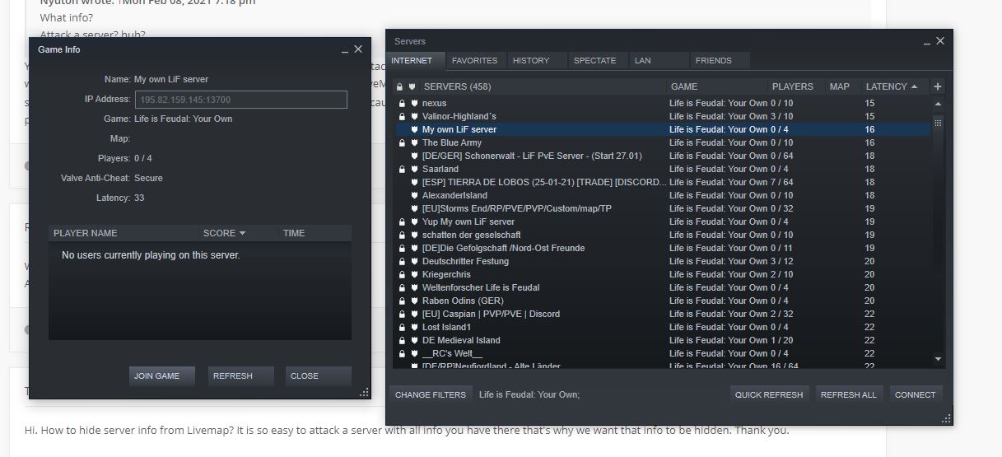Click the VAC shield icon beside Saarland
The height and width of the screenshot is (457, 1002).
(x=414, y=170)
